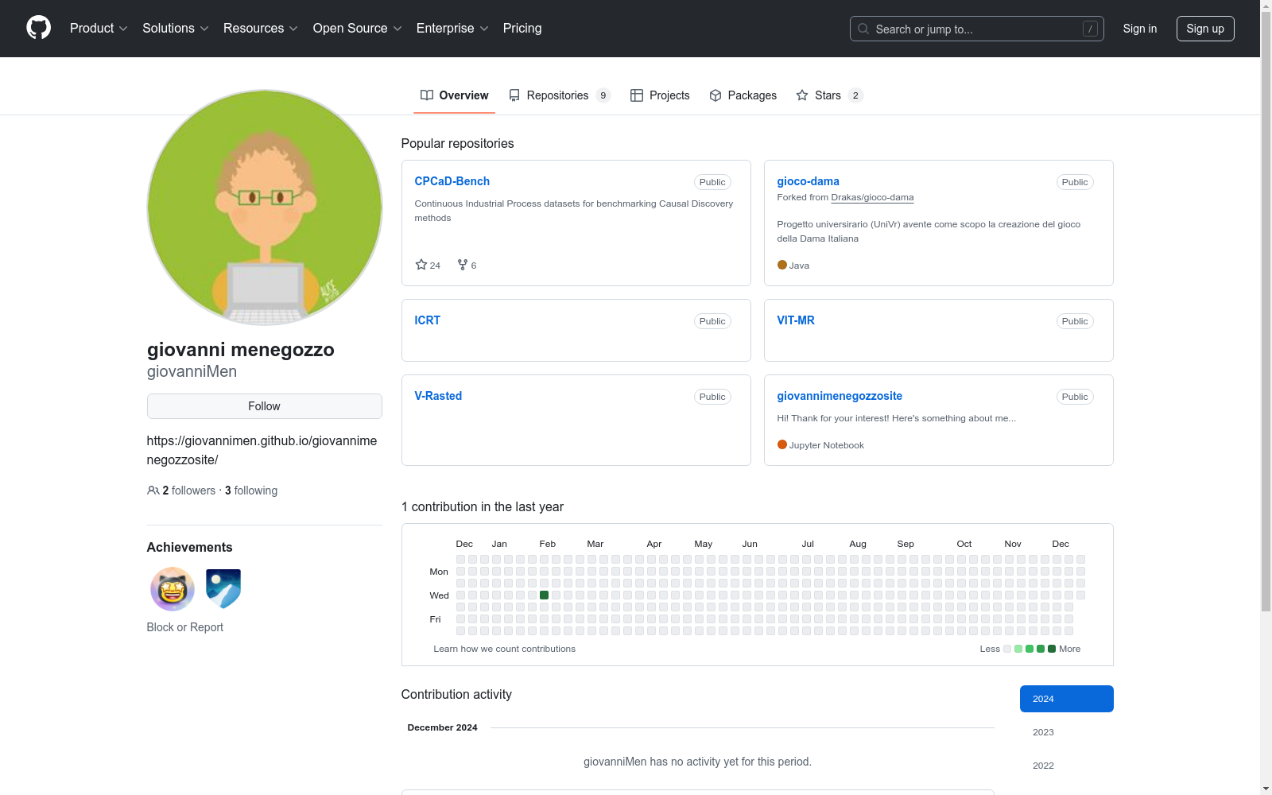Switch to the Repositories tab
Viewport: 1272px width, 795px height.
[x=560, y=95]
